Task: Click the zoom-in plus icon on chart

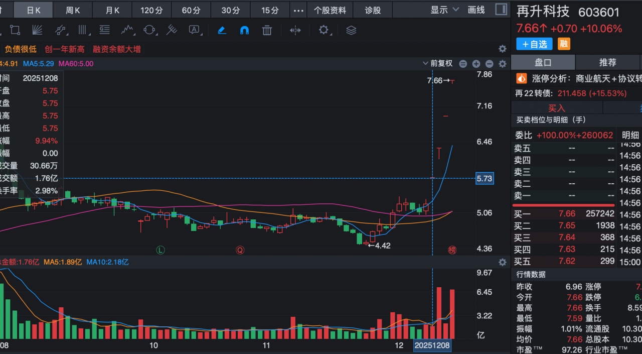Action: point(476,64)
